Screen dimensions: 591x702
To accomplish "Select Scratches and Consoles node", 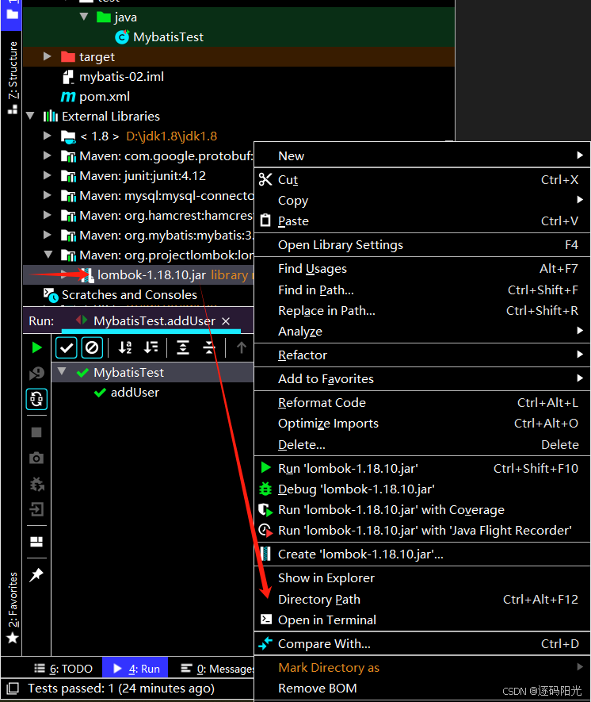I will pos(120,294).
